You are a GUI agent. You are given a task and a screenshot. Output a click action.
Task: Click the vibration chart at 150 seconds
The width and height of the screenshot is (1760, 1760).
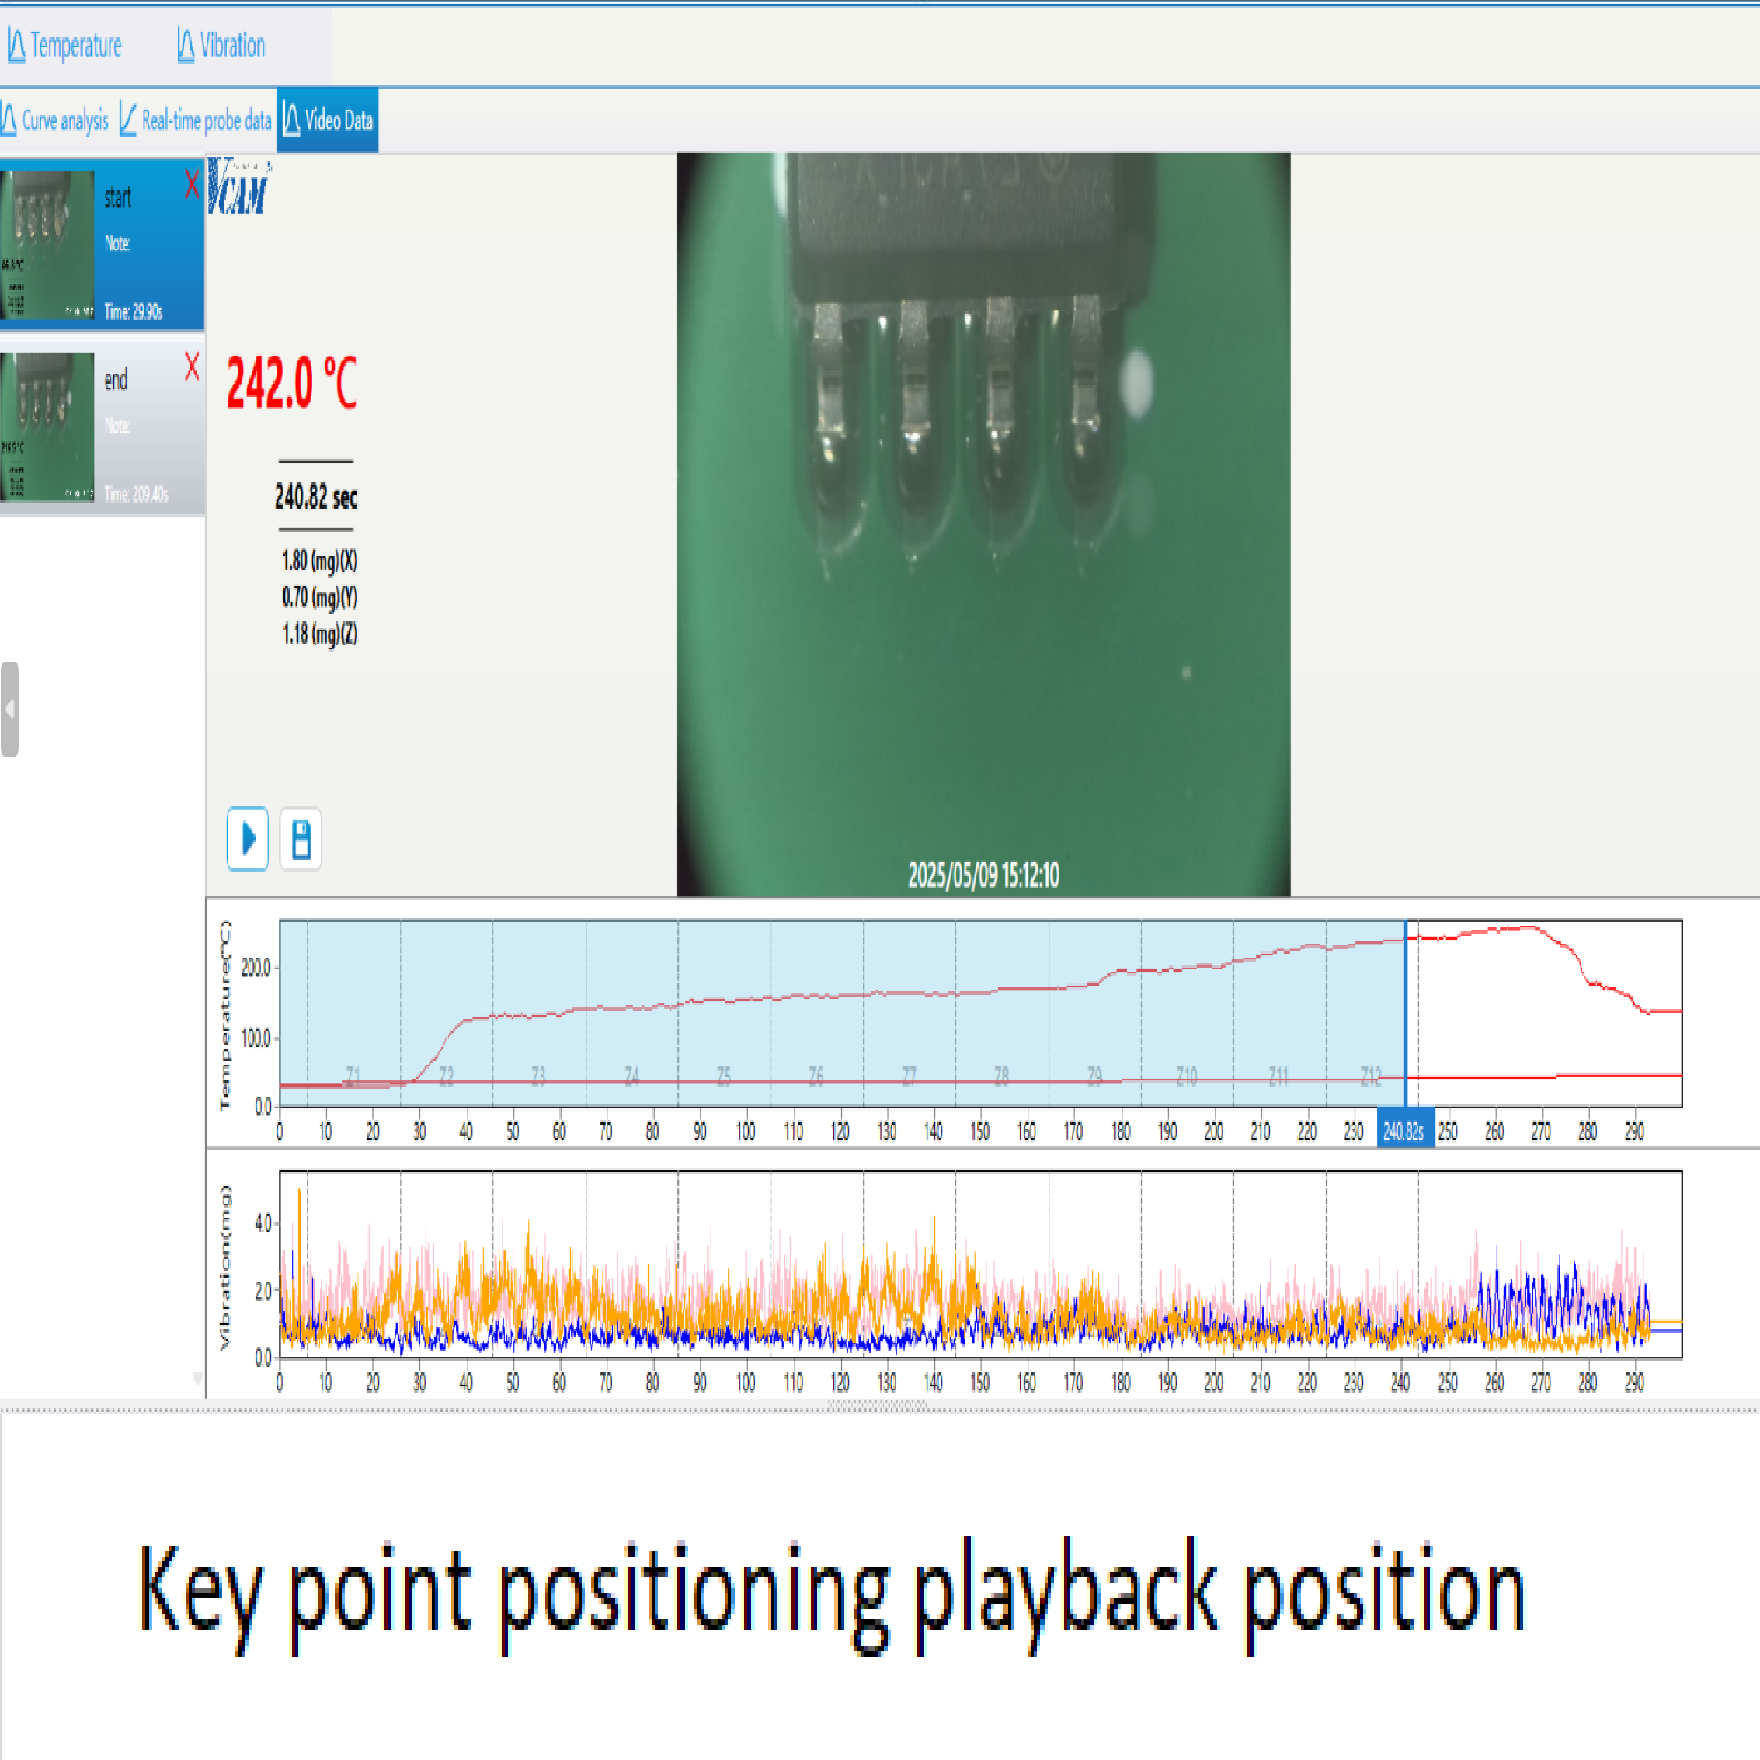[980, 1275]
